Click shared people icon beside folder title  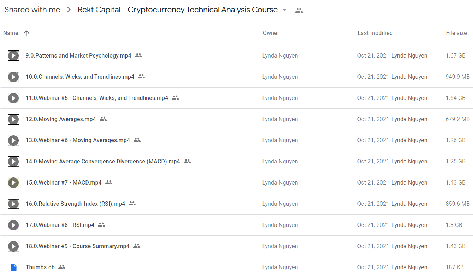299,10
